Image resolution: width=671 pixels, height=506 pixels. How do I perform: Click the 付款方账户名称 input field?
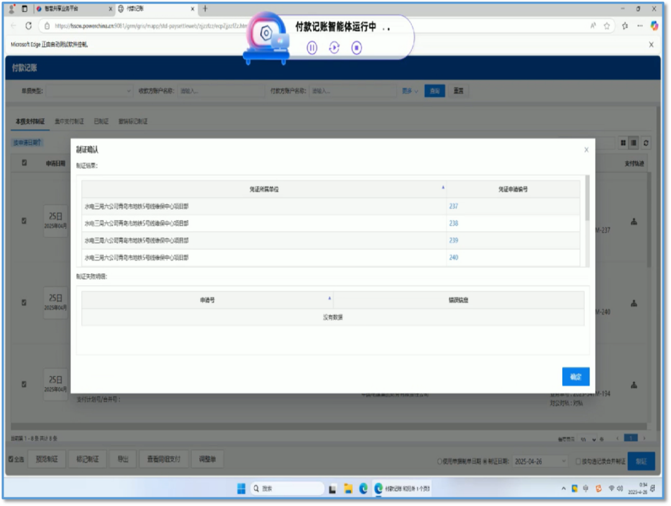coord(353,91)
